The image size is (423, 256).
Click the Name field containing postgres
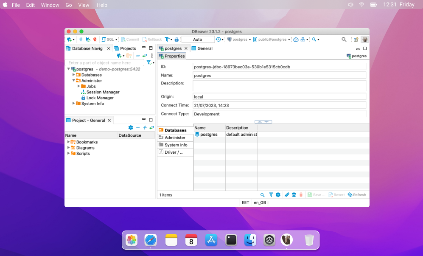tap(280, 75)
